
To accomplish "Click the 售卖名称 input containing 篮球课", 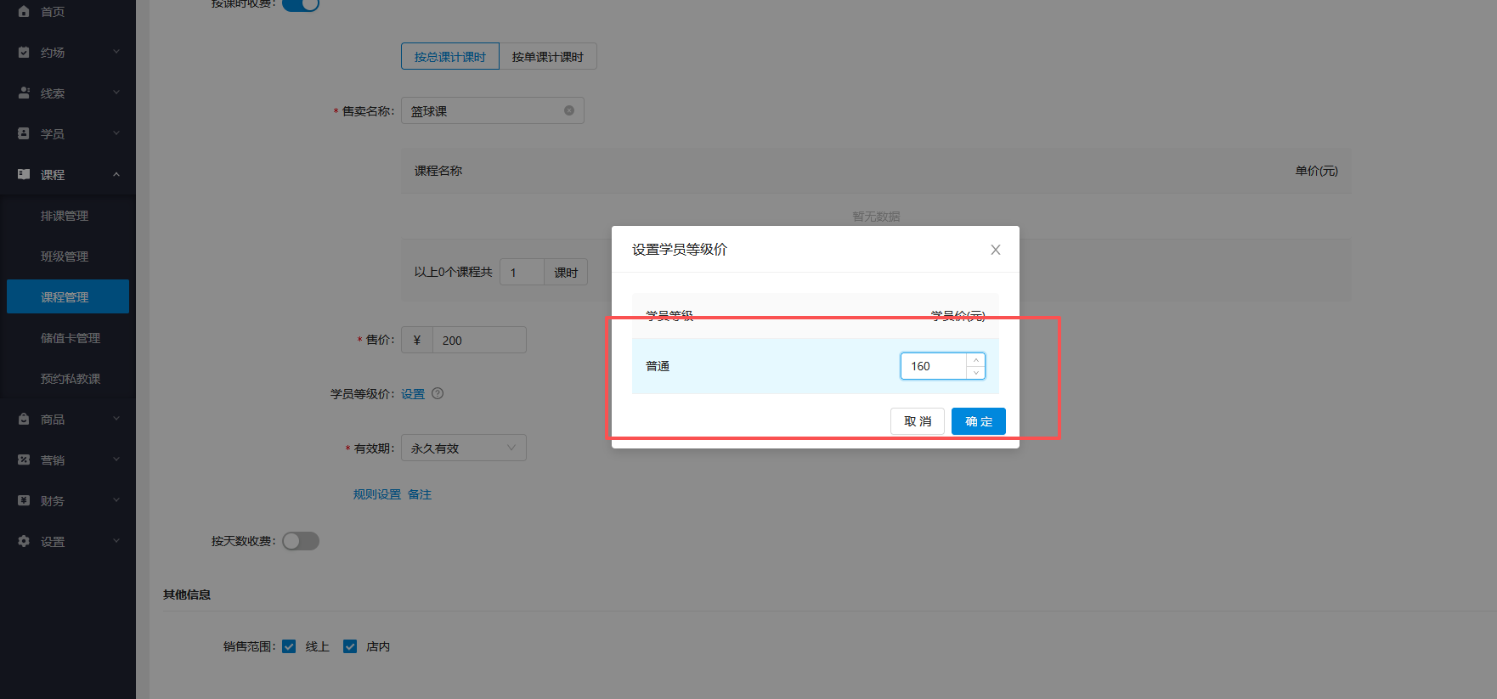I will (493, 110).
